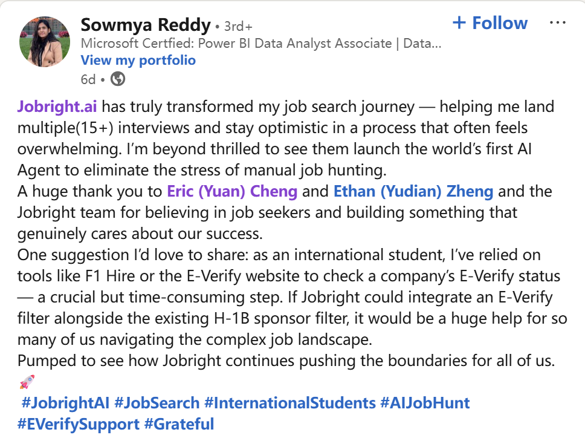Click the 6d post timestamp
The height and width of the screenshot is (438, 585).
[88, 79]
